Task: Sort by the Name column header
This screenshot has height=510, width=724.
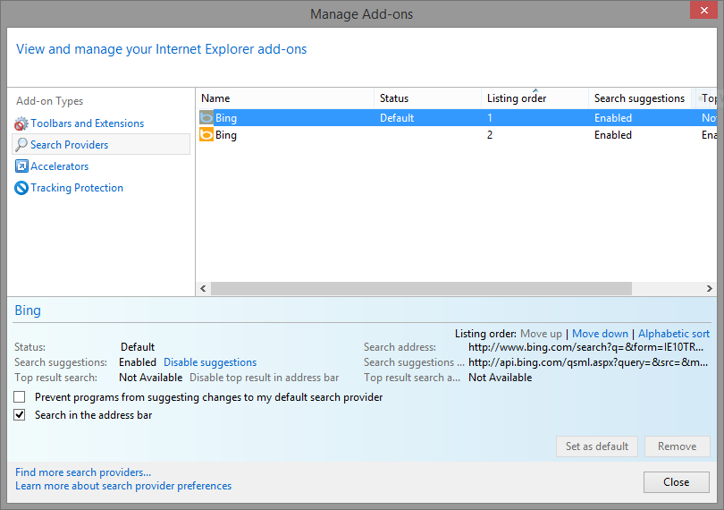Action: click(285, 98)
